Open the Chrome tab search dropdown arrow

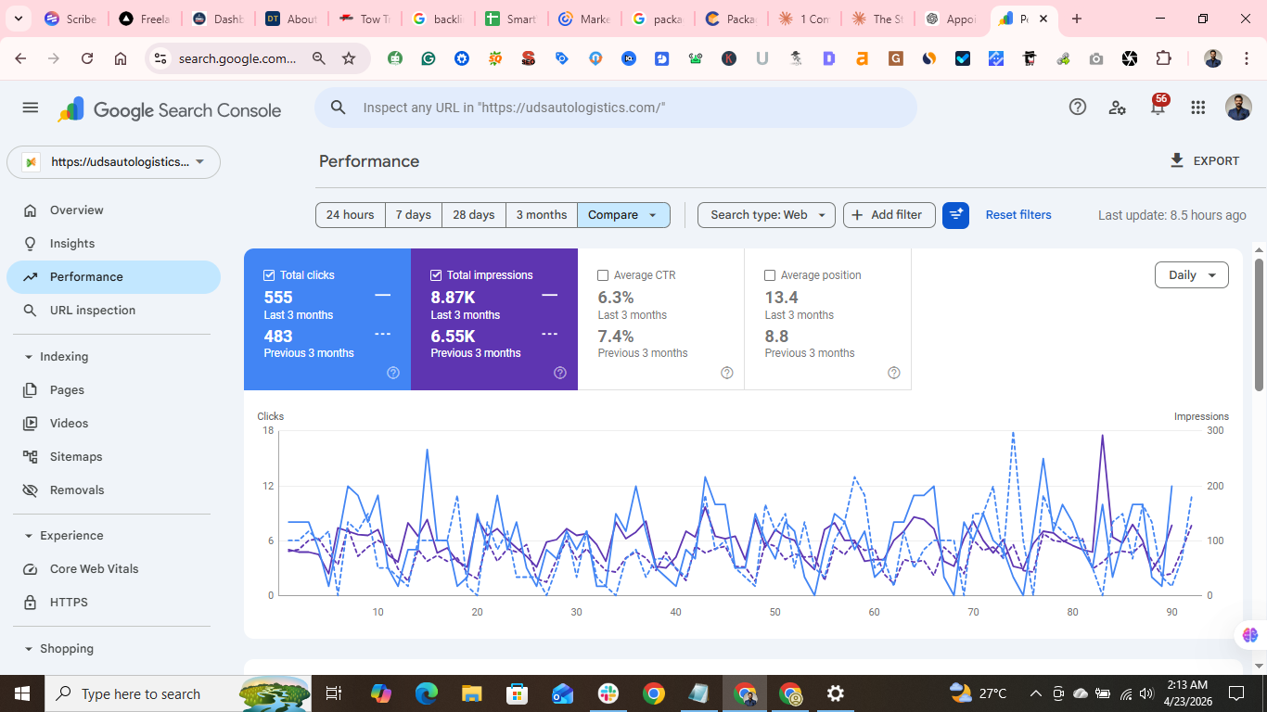pos(18,19)
